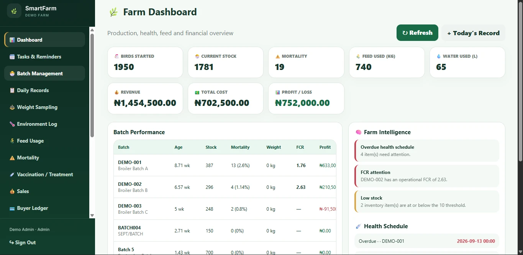Click the Weight column header
Viewport: 523px width, 255px height.
point(274,147)
